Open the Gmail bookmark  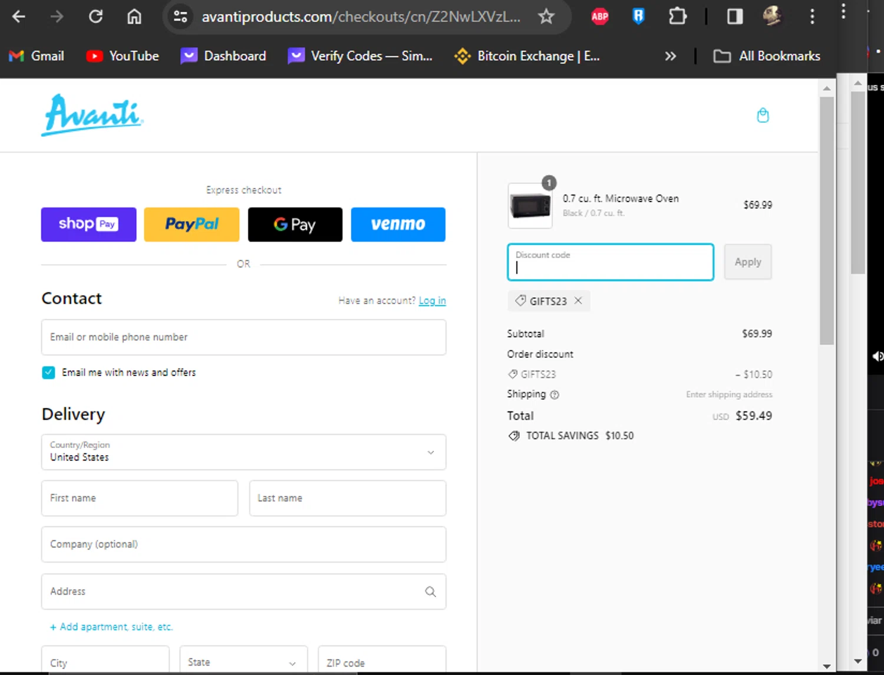[x=37, y=56]
